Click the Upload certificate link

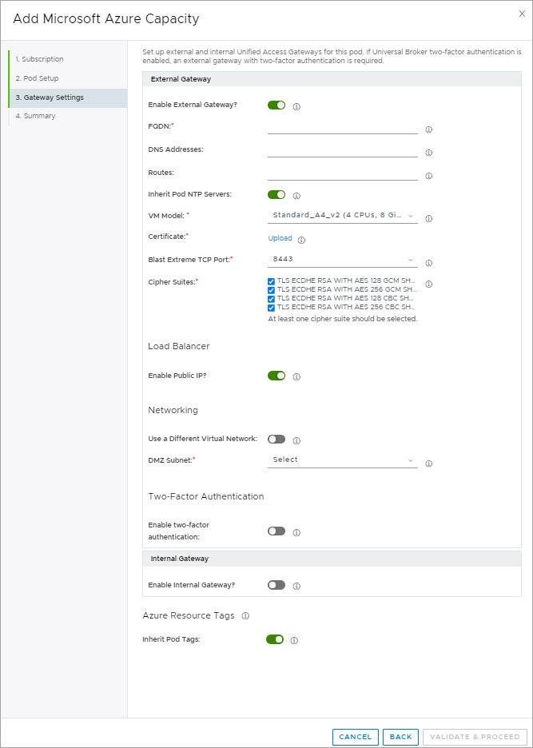pos(280,238)
